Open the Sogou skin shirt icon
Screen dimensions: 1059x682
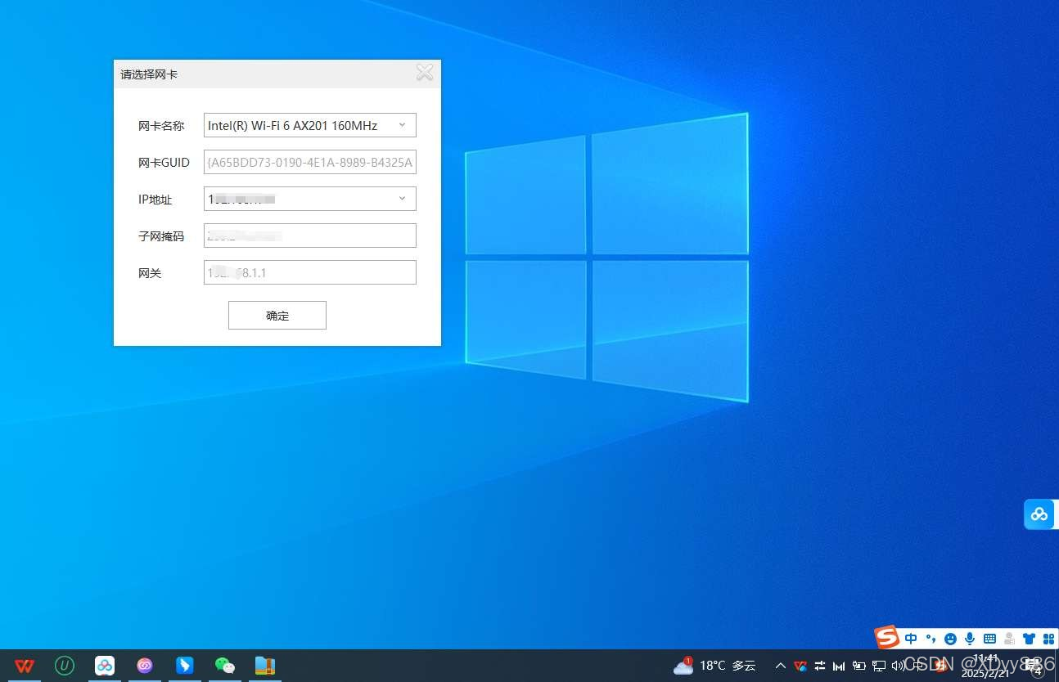(1029, 639)
